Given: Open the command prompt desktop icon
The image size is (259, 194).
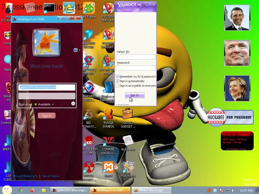Looking at the screenshot, I should 49,8.
